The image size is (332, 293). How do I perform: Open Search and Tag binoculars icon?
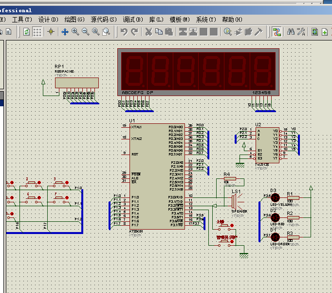[x=291, y=32]
